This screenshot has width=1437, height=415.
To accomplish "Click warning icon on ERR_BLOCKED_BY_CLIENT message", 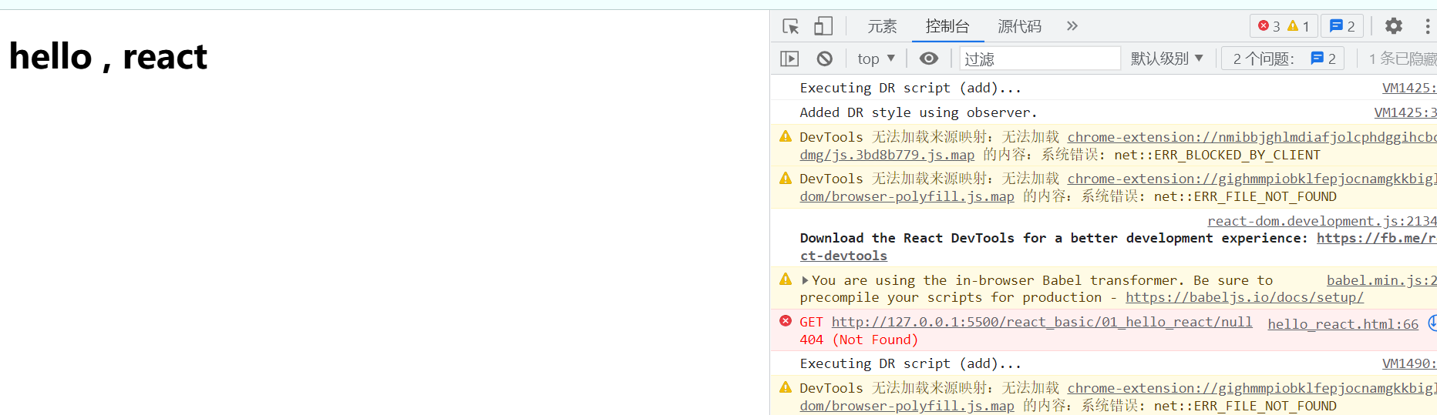I will pos(786,136).
